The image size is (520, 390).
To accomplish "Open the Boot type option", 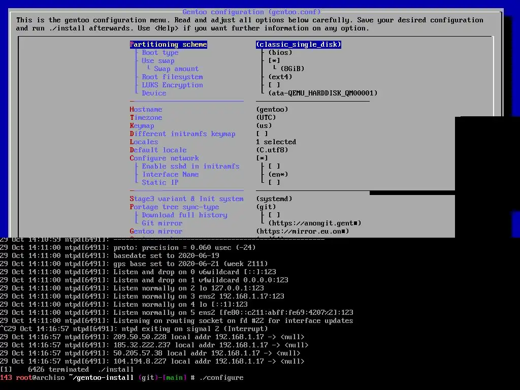I will (160, 52).
